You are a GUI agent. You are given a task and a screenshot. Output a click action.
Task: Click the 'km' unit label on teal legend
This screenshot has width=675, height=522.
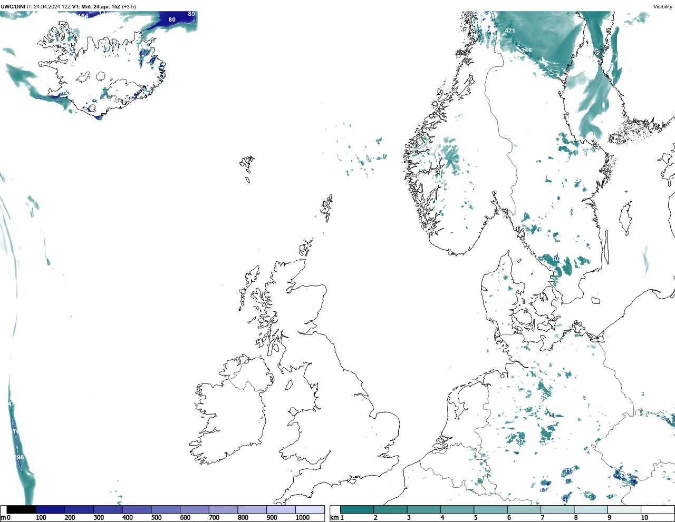(334, 518)
